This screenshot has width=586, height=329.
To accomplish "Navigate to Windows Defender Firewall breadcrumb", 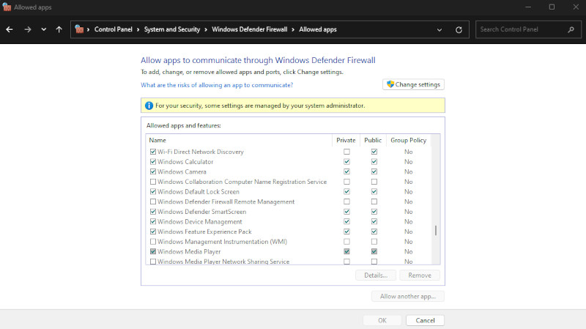I will (x=250, y=29).
